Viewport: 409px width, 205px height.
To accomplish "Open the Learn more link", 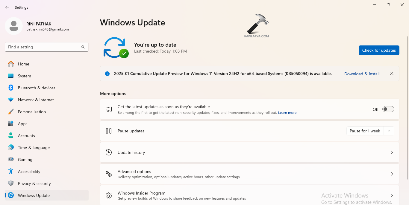I will point(287,113).
